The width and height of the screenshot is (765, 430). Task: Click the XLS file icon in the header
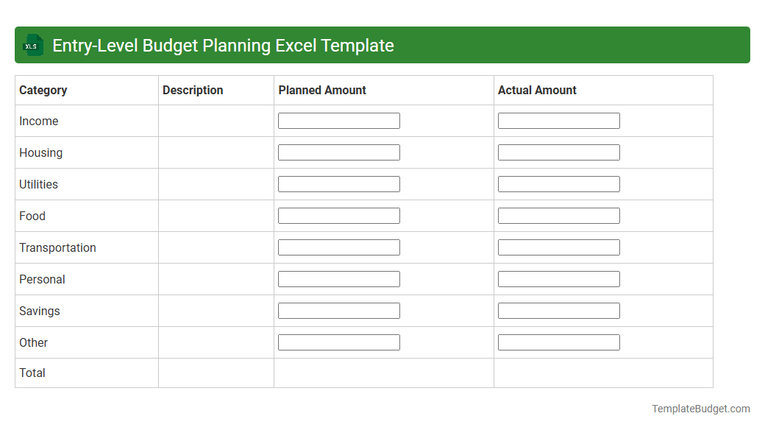[32, 45]
